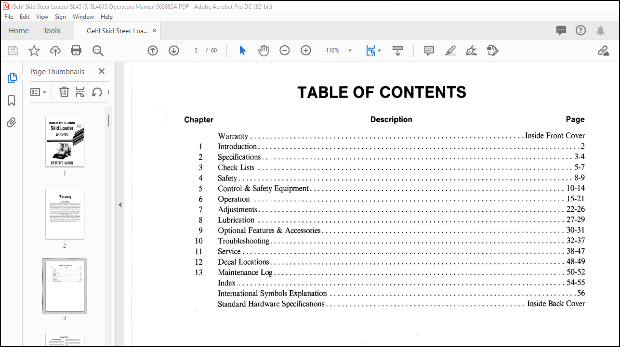Open the Sign document pen tool
The height and width of the screenshot is (347, 620).
click(472, 51)
